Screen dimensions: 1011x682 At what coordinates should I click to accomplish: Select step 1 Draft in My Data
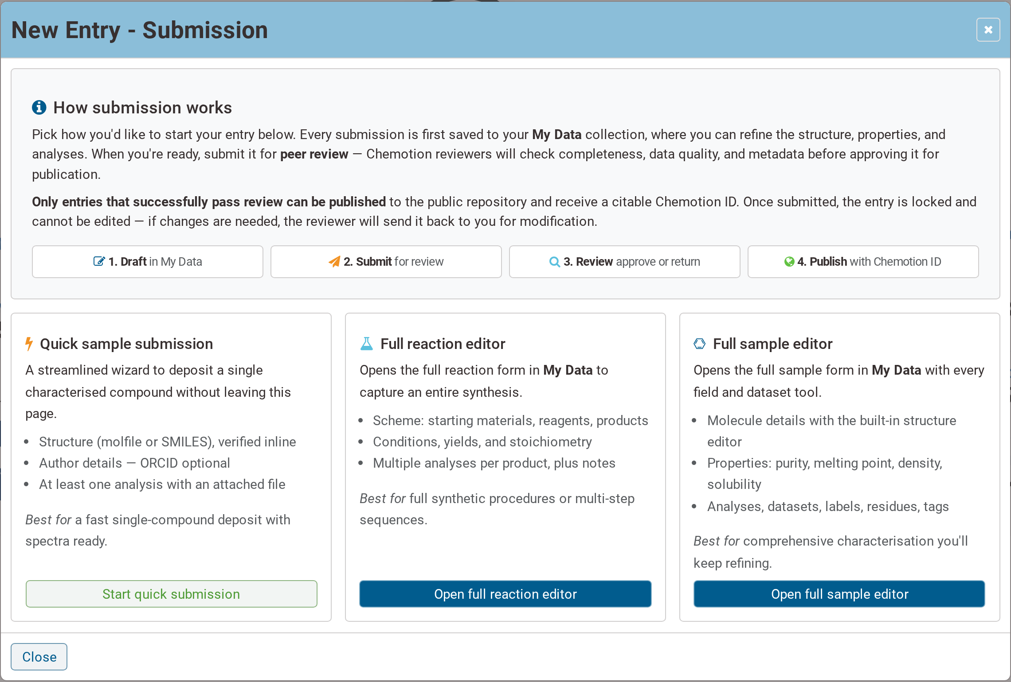point(148,262)
